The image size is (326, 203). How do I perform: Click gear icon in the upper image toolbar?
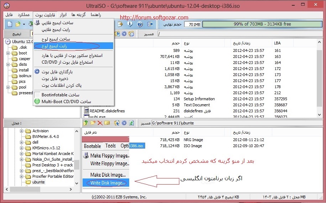[124, 34]
